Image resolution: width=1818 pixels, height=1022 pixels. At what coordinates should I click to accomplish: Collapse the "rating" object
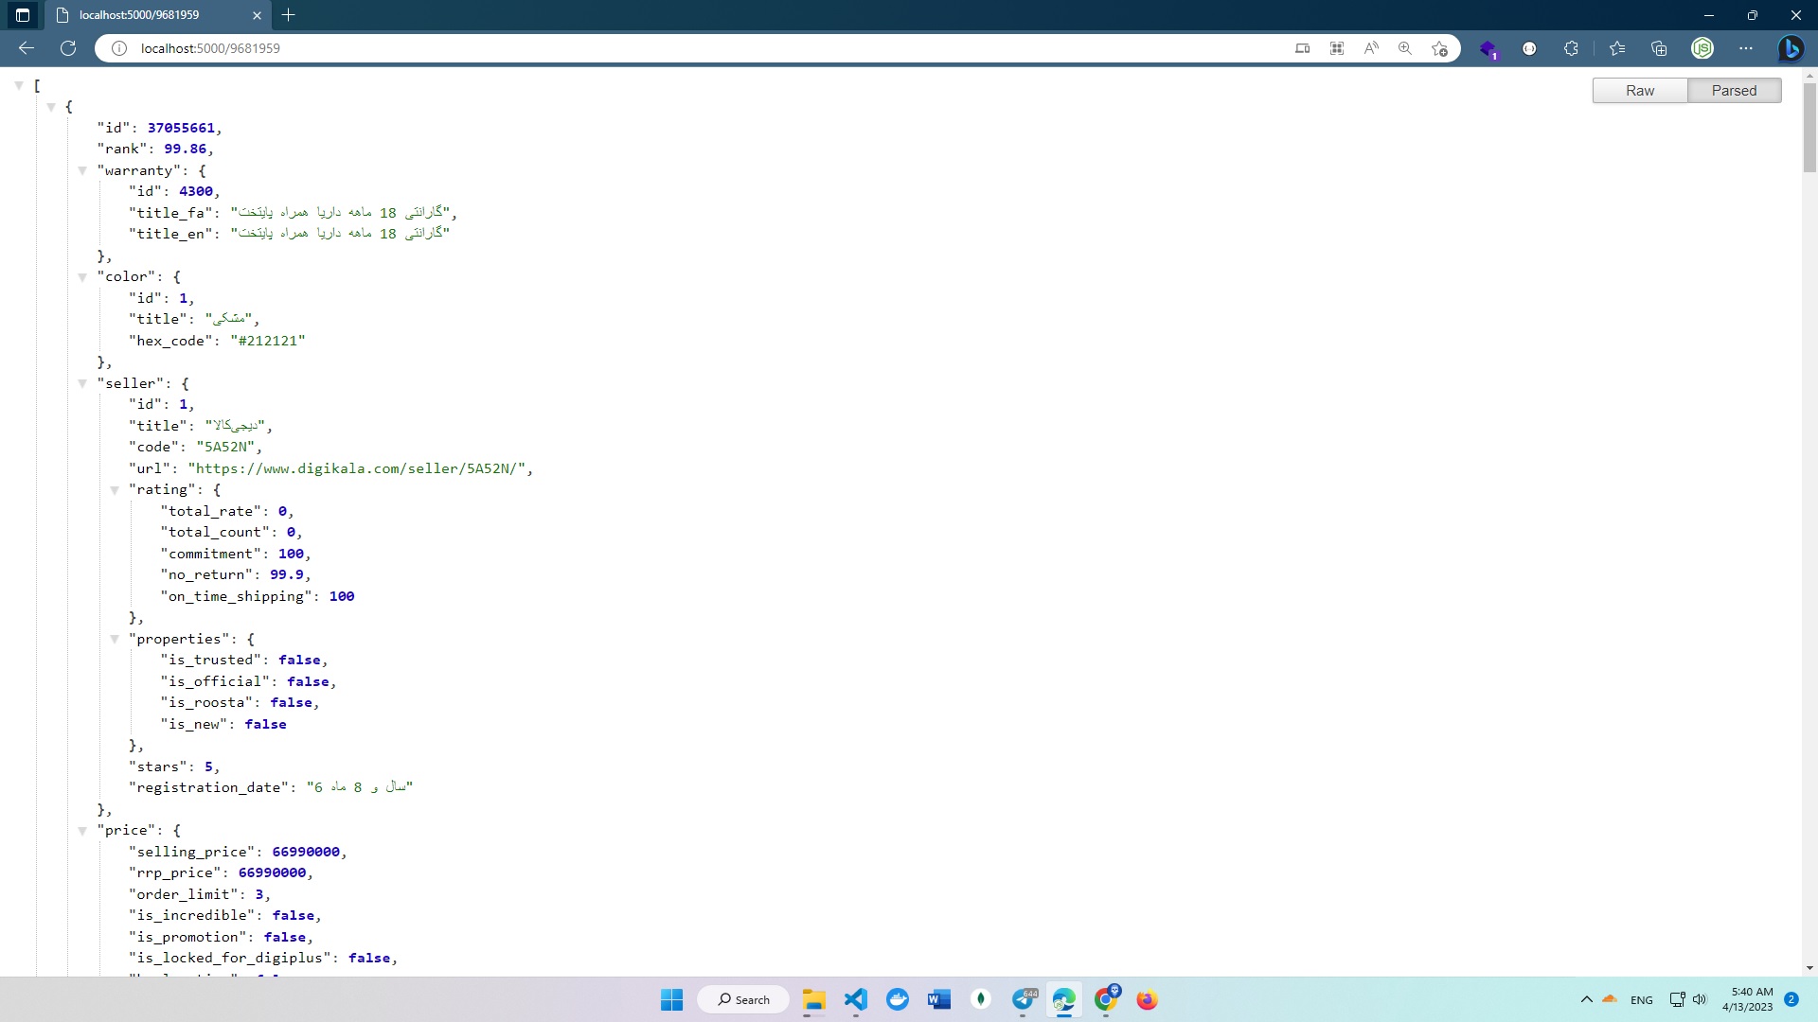(x=115, y=489)
